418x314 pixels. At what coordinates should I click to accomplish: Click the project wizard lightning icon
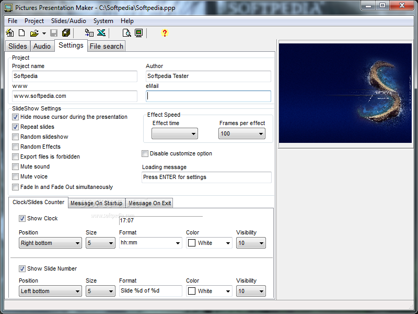(x=10, y=33)
